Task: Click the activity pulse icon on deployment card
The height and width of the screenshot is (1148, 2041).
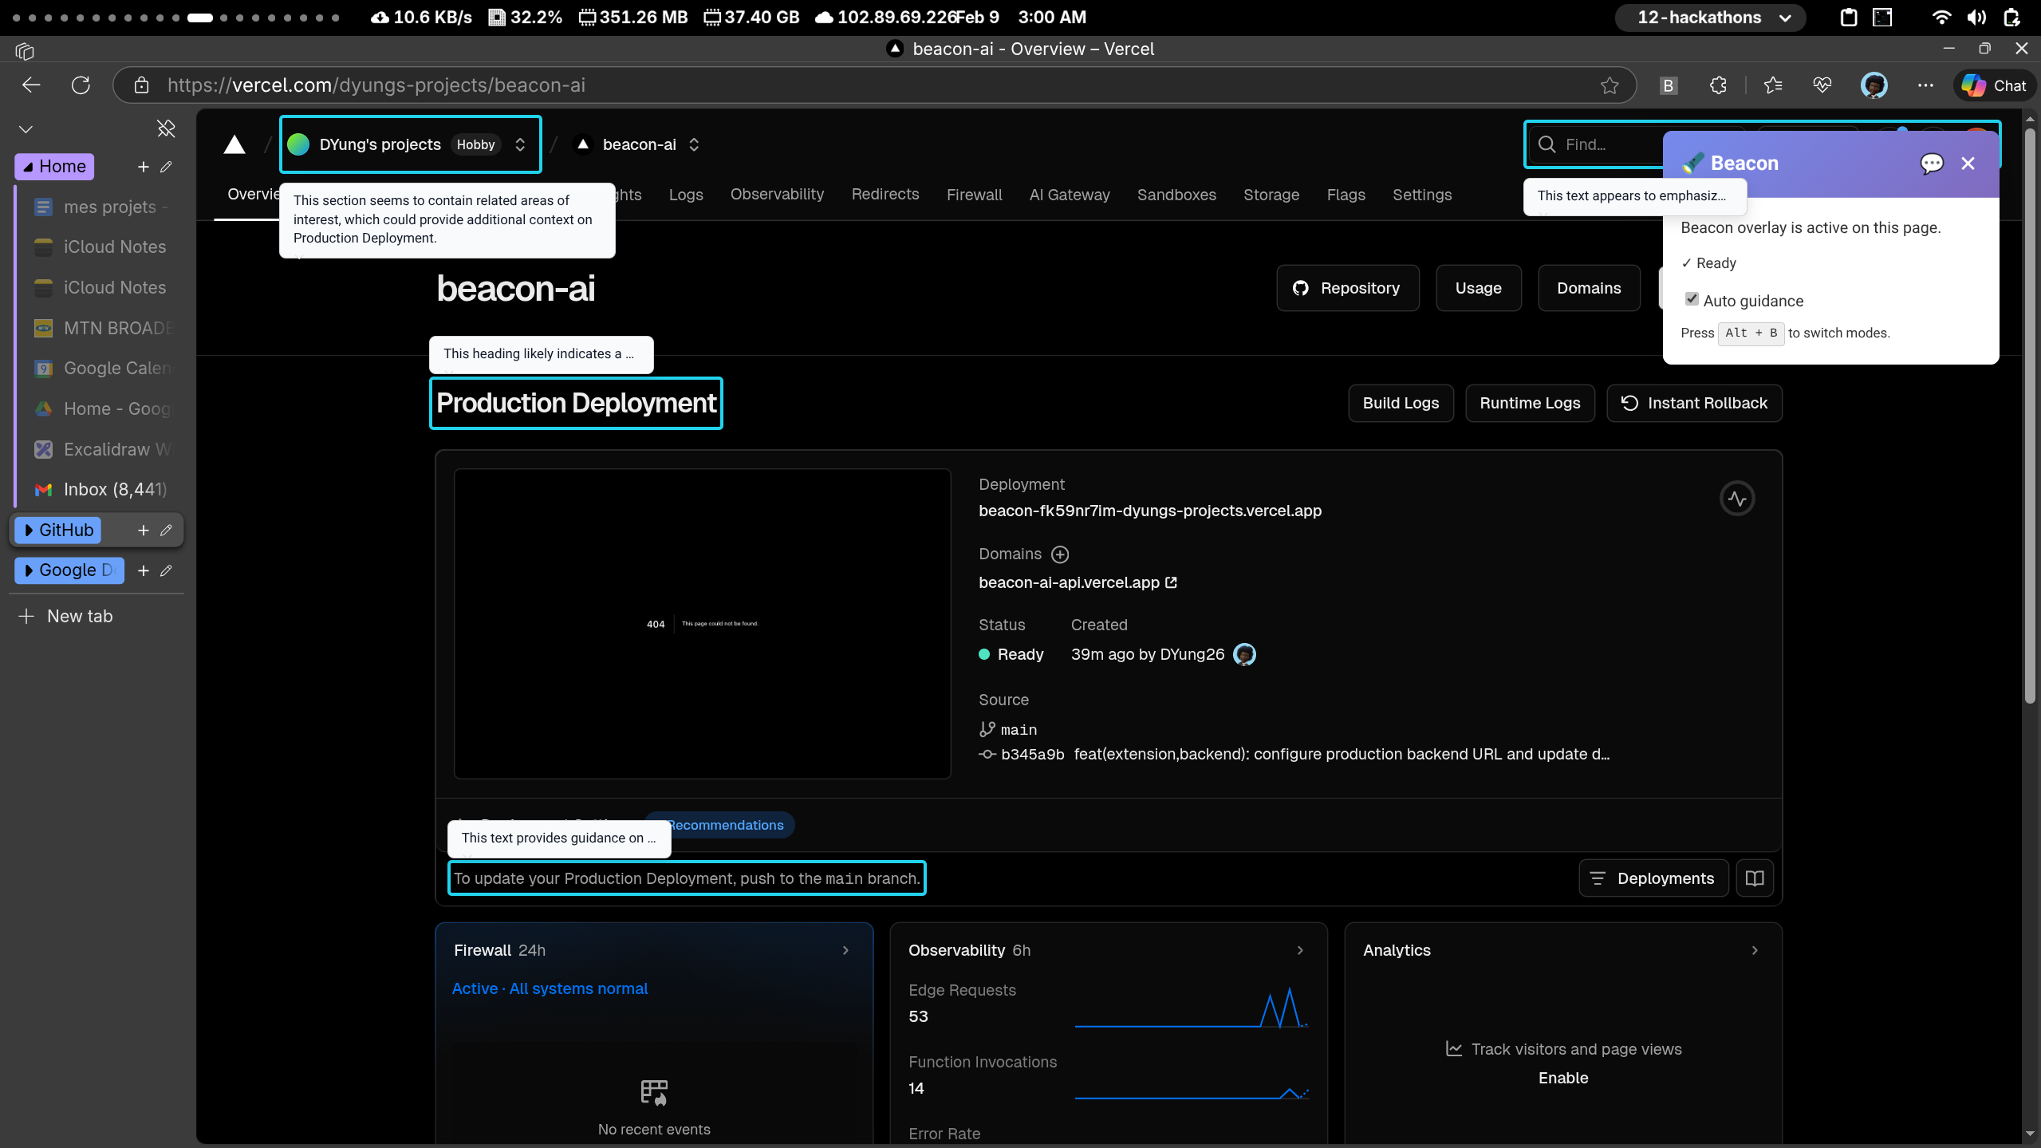Action: click(1736, 497)
